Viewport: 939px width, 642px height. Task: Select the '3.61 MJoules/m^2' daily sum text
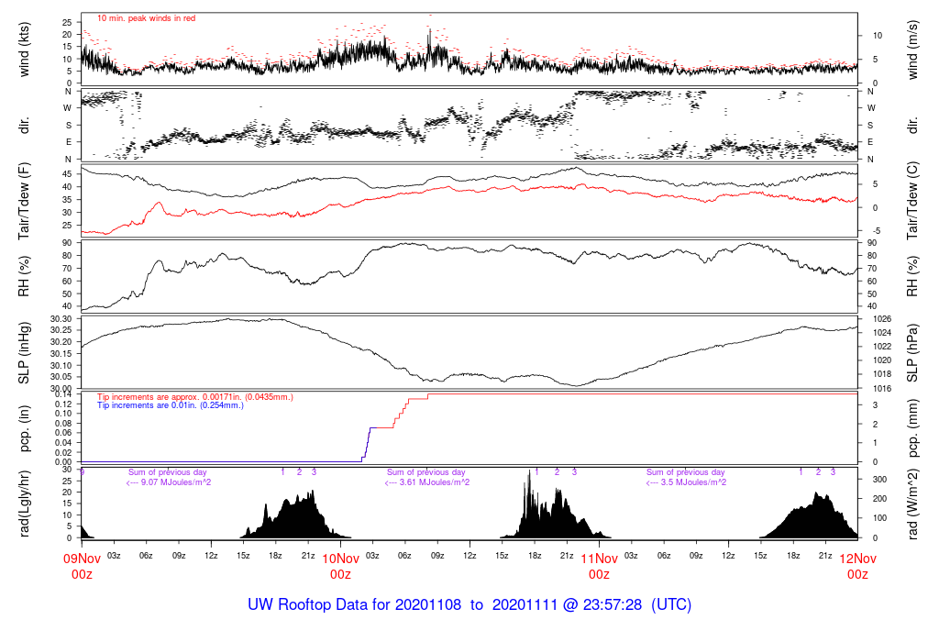[434, 482]
